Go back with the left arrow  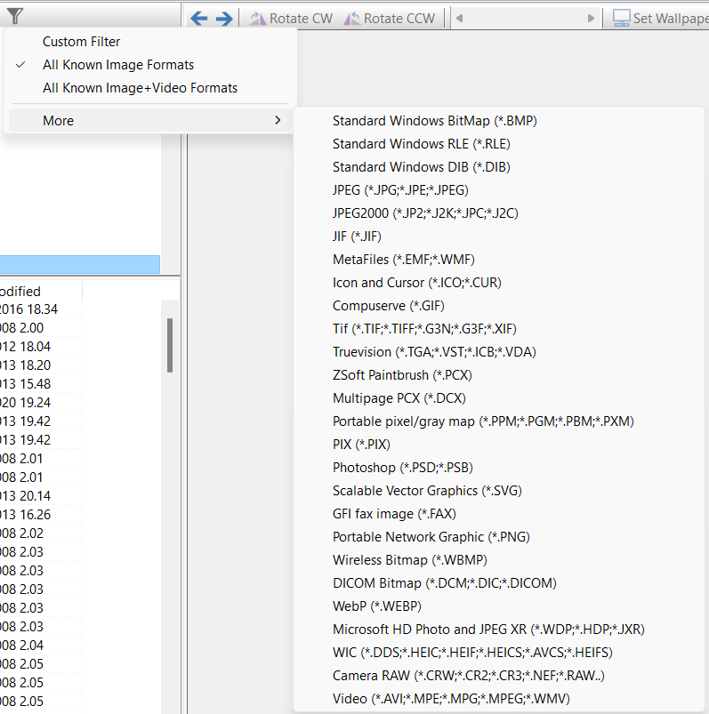pyautogui.click(x=199, y=18)
